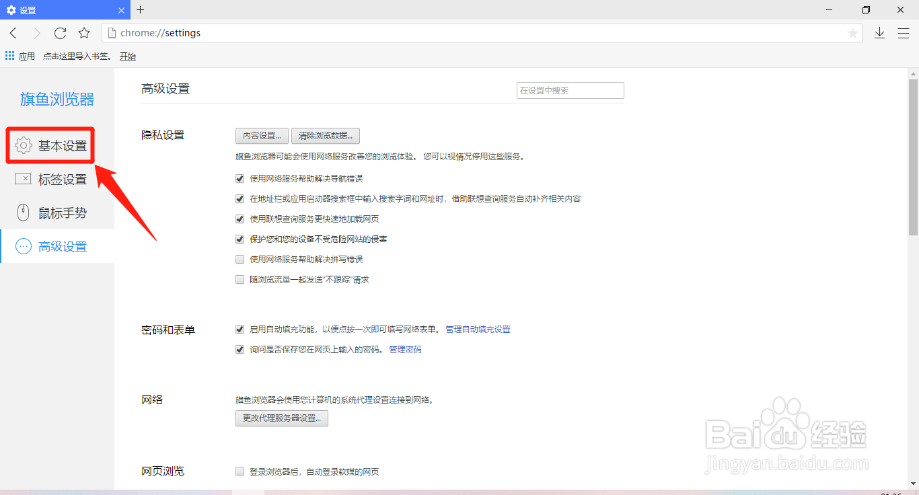Reload the settings page

click(x=60, y=33)
